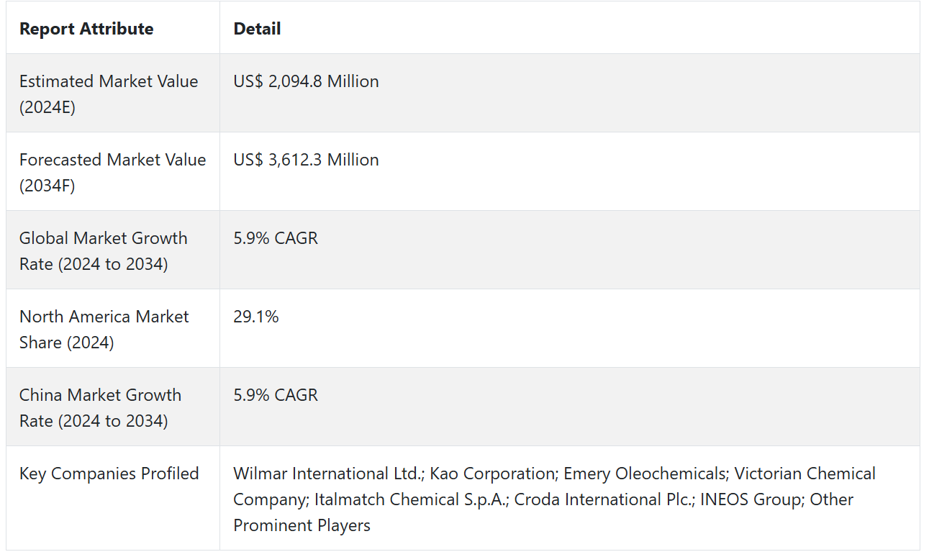Click the Emery Oleochemicals company name

(x=645, y=474)
